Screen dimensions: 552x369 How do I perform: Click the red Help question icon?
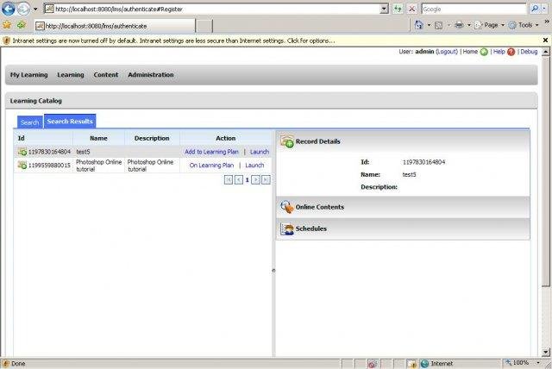pos(511,52)
